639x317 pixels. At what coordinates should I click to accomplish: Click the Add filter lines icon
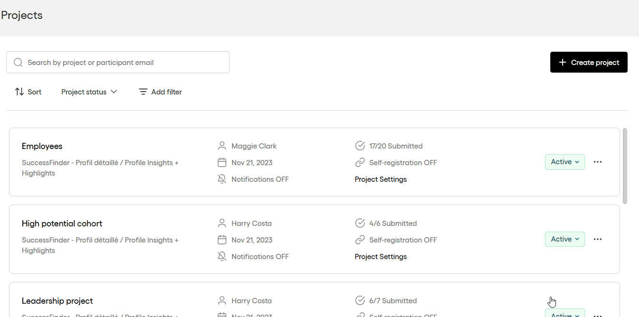(143, 92)
